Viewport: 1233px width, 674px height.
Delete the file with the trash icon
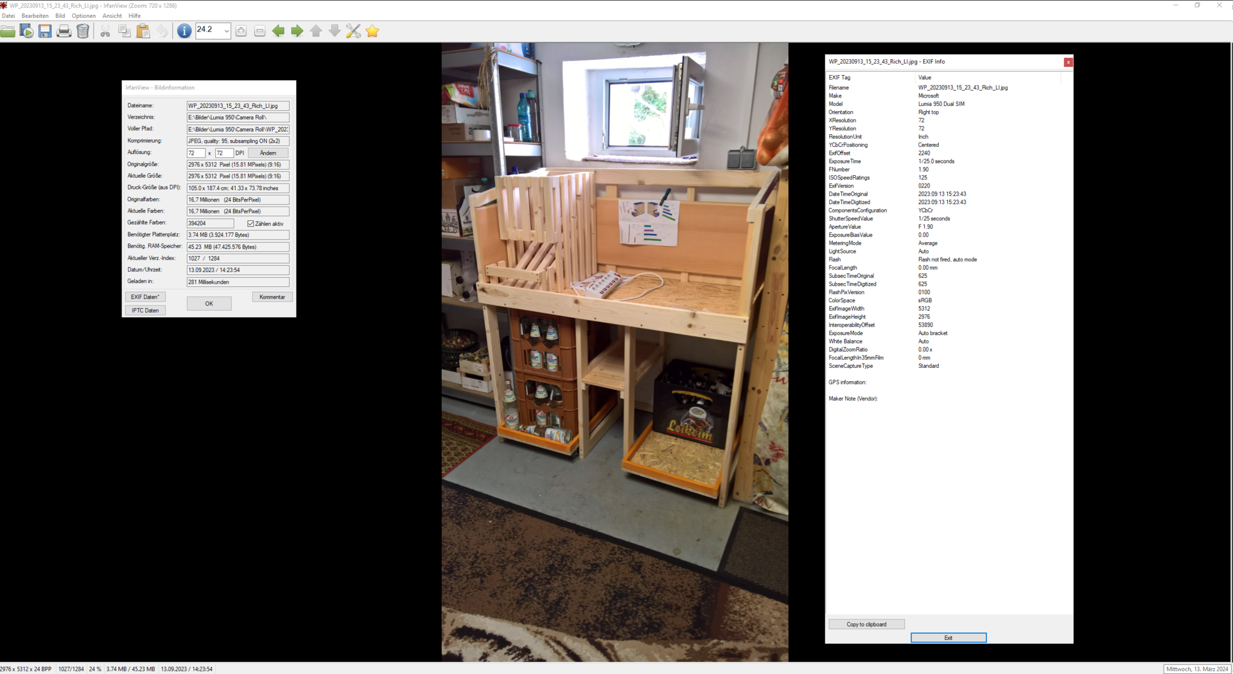click(83, 31)
